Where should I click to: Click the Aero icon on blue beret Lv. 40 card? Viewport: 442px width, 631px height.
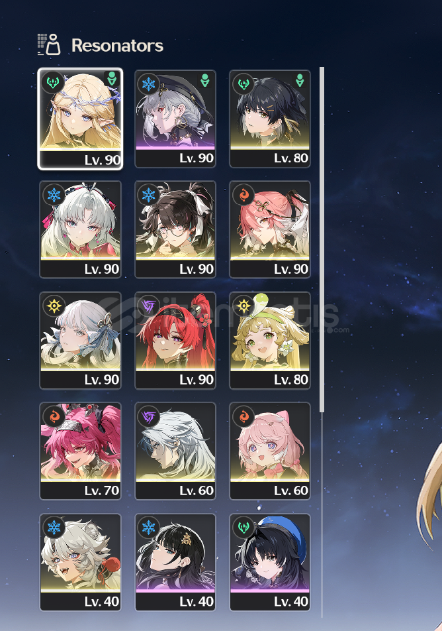click(x=243, y=527)
